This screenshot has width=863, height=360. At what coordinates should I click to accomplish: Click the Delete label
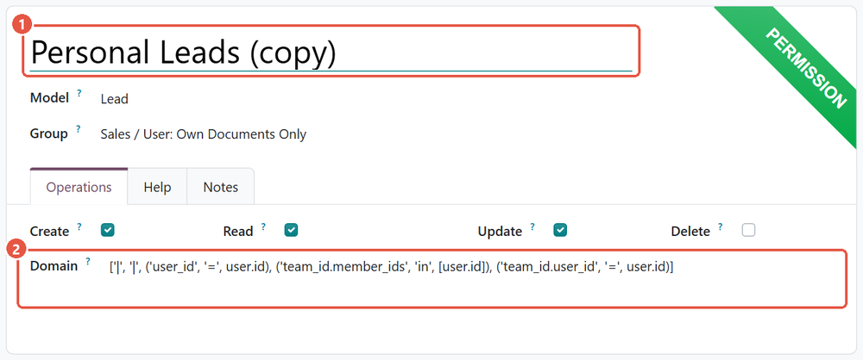click(x=690, y=232)
